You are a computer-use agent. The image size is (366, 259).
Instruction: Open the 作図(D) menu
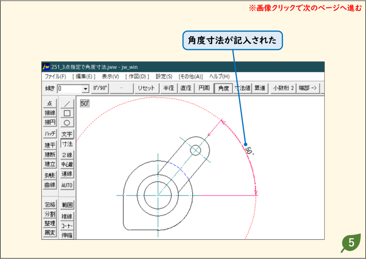137,77
